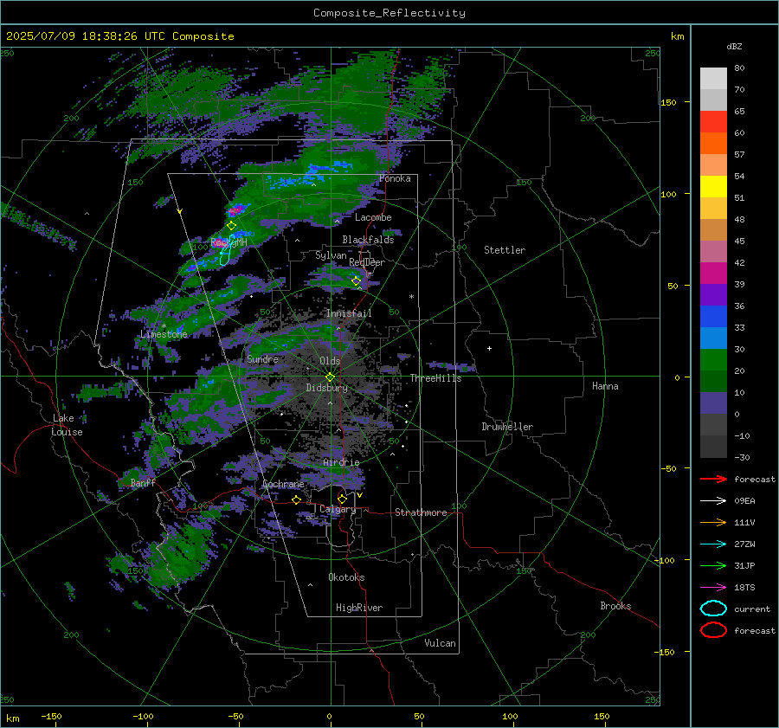
Task: Click the cyan storm cell outline at RockyMH
Action: pyautogui.click(x=226, y=251)
